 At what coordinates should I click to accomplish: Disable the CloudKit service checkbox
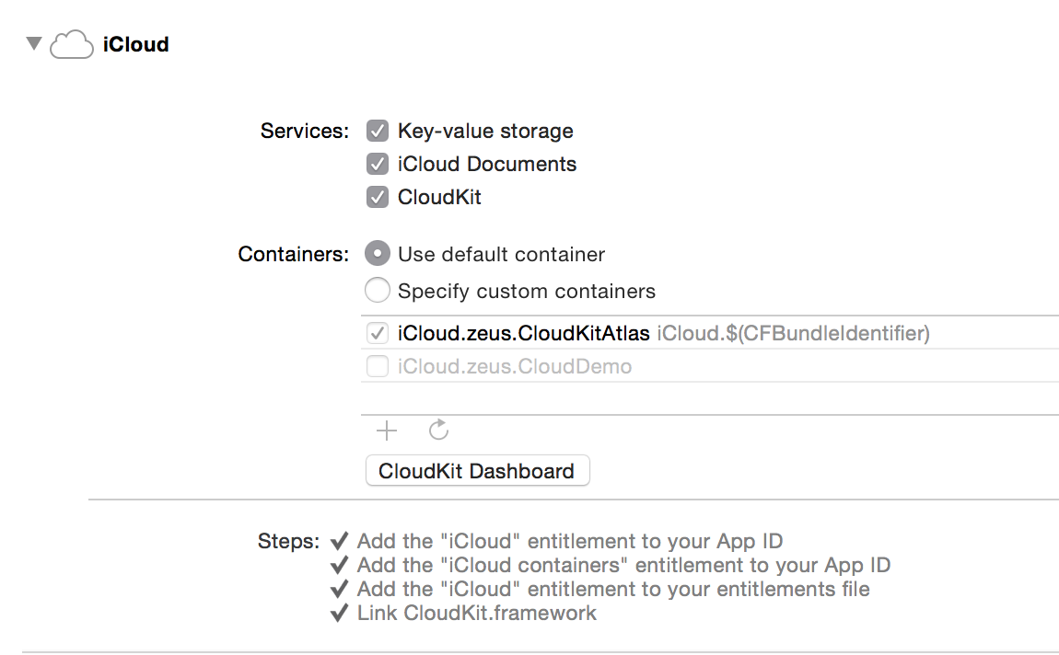(x=377, y=197)
